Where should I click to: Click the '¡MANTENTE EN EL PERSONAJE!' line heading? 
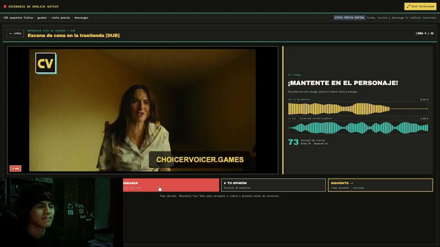pyautogui.click(x=343, y=83)
